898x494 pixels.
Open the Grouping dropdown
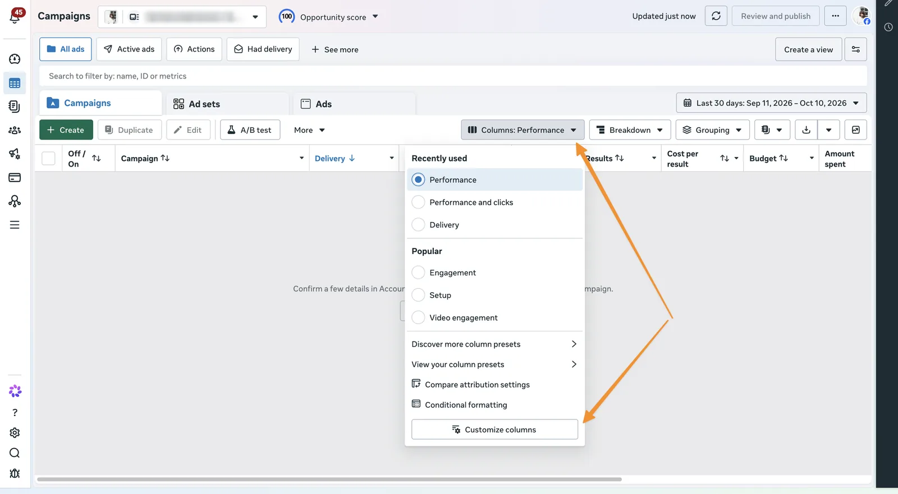click(712, 130)
